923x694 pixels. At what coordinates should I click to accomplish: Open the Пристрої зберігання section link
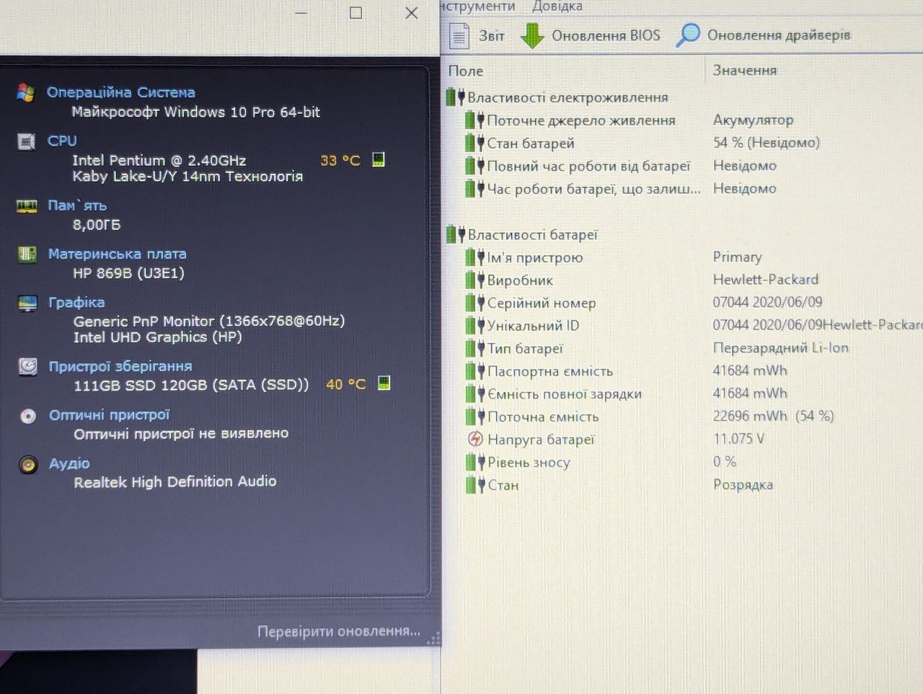coord(120,366)
